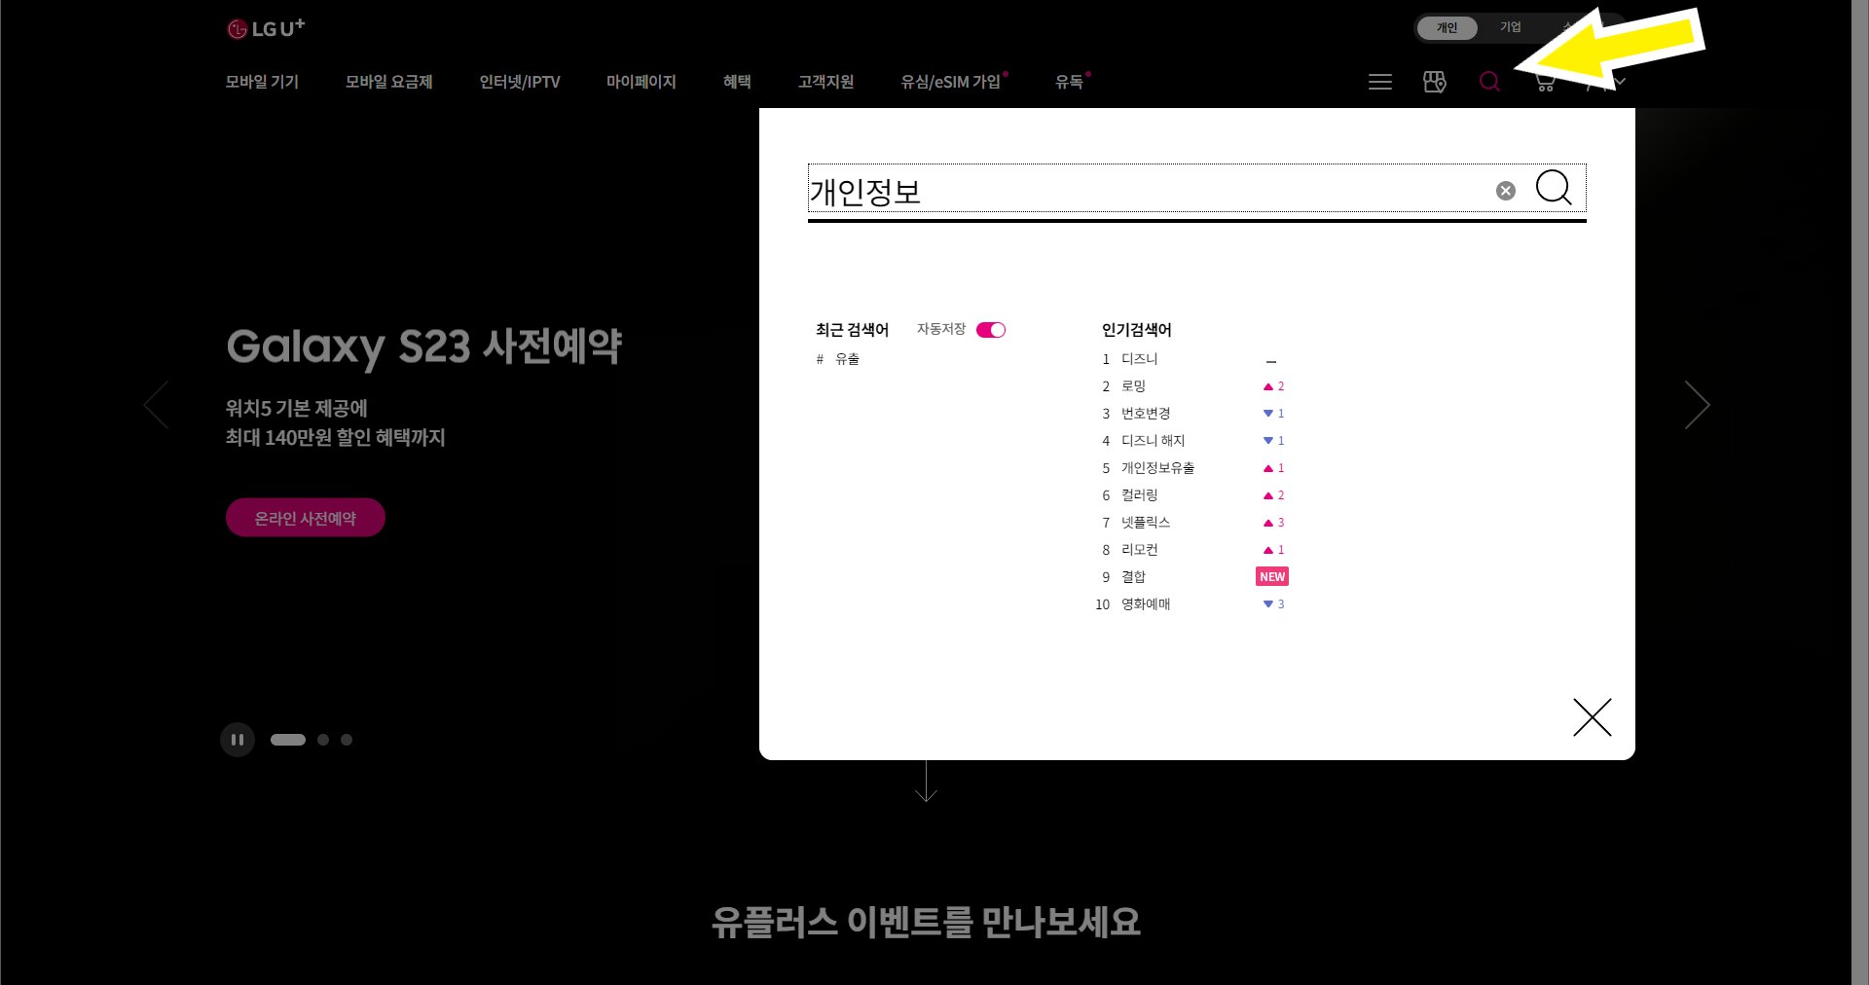
Task: Go to the next banner slide
Action: 1697,405
